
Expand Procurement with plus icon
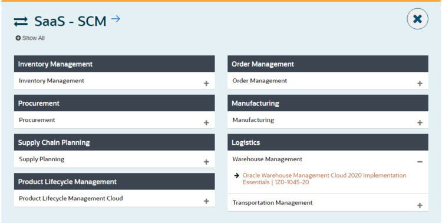click(x=206, y=122)
